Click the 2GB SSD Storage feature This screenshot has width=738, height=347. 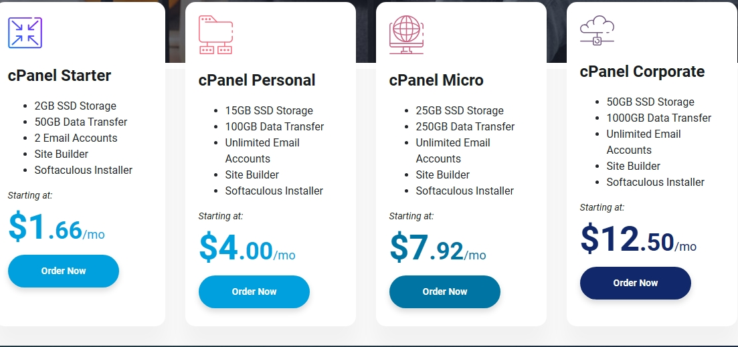click(76, 106)
